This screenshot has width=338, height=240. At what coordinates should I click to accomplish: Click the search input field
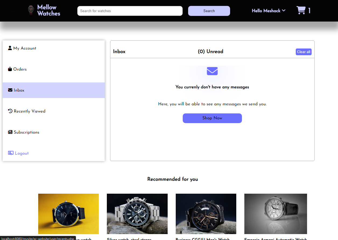click(130, 11)
